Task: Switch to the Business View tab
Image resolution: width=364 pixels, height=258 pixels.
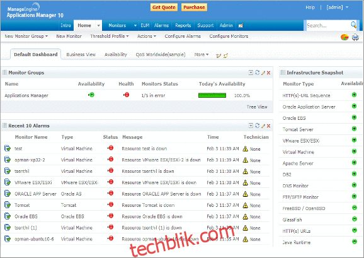Action: click(81, 55)
